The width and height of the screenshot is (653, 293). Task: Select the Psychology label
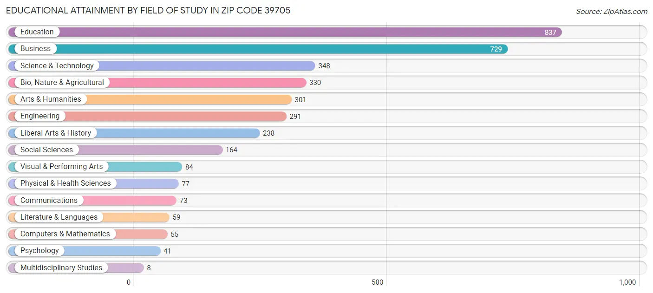[39, 251]
